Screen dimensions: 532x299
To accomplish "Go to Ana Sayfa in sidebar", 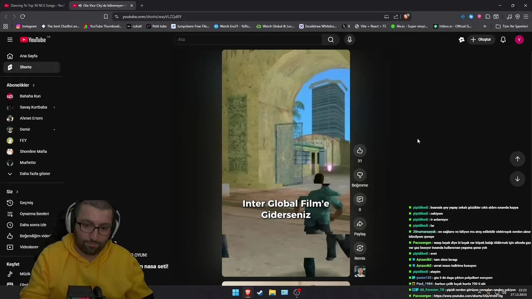I will [x=32, y=56].
